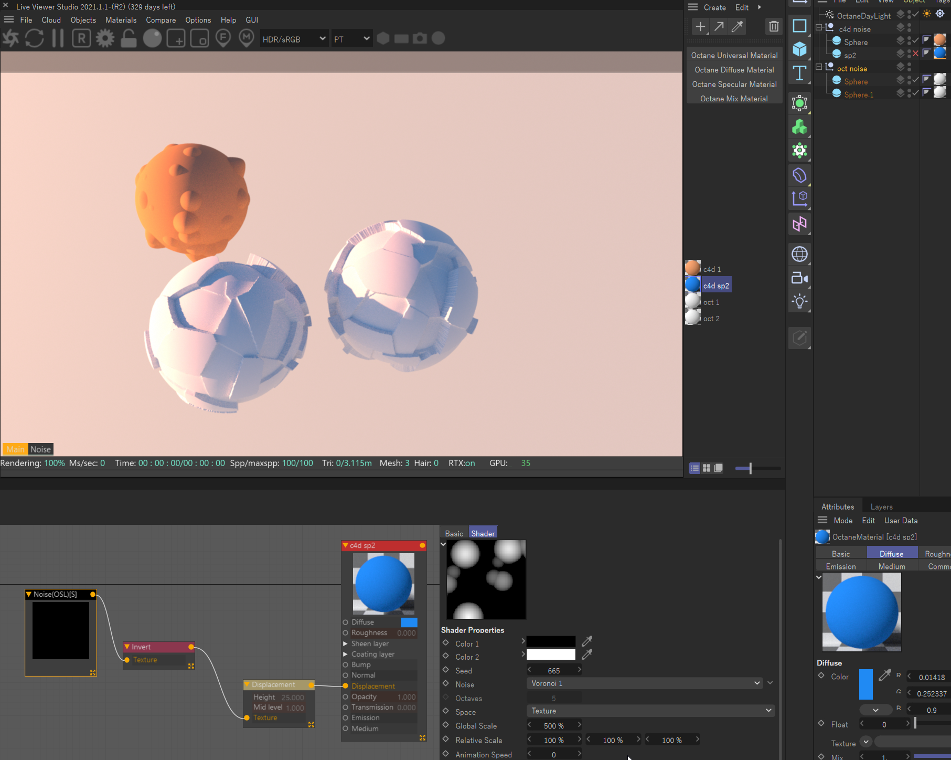Click the trash delete material icon
The height and width of the screenshot is (760, 951).
(774, 26)
